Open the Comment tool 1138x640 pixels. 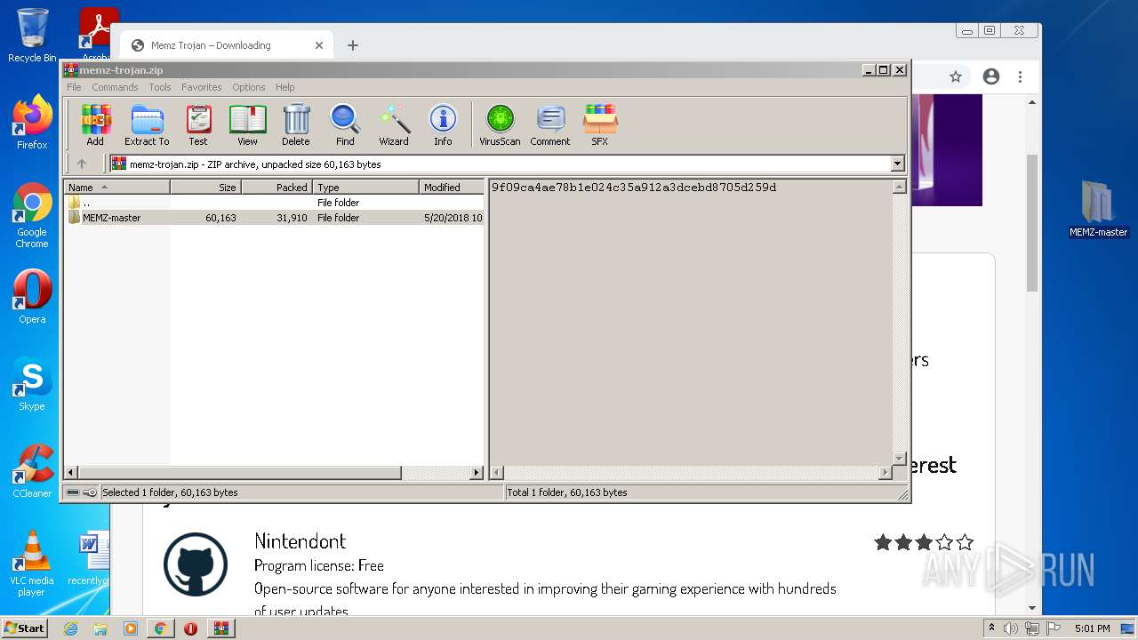click(550, 124)
